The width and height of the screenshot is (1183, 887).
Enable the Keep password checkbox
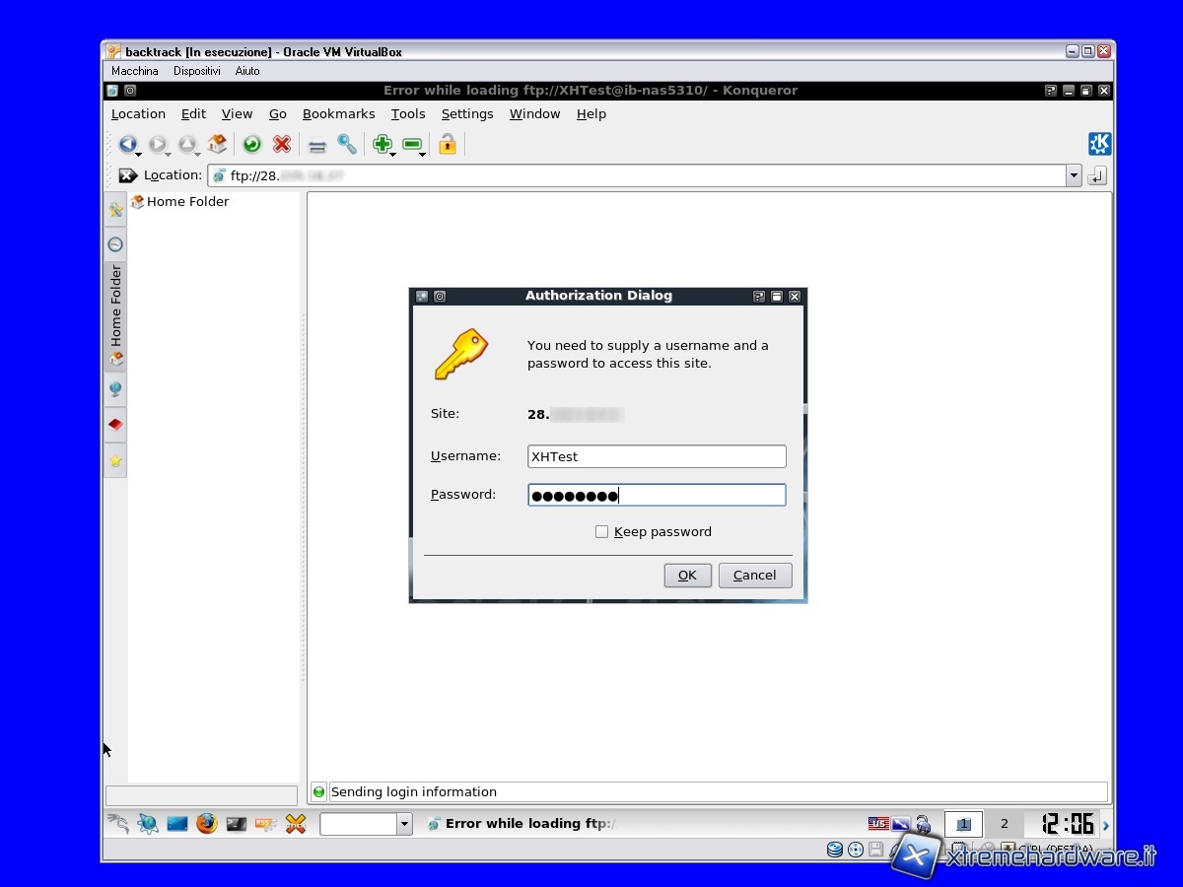click(x=601, y=532)
